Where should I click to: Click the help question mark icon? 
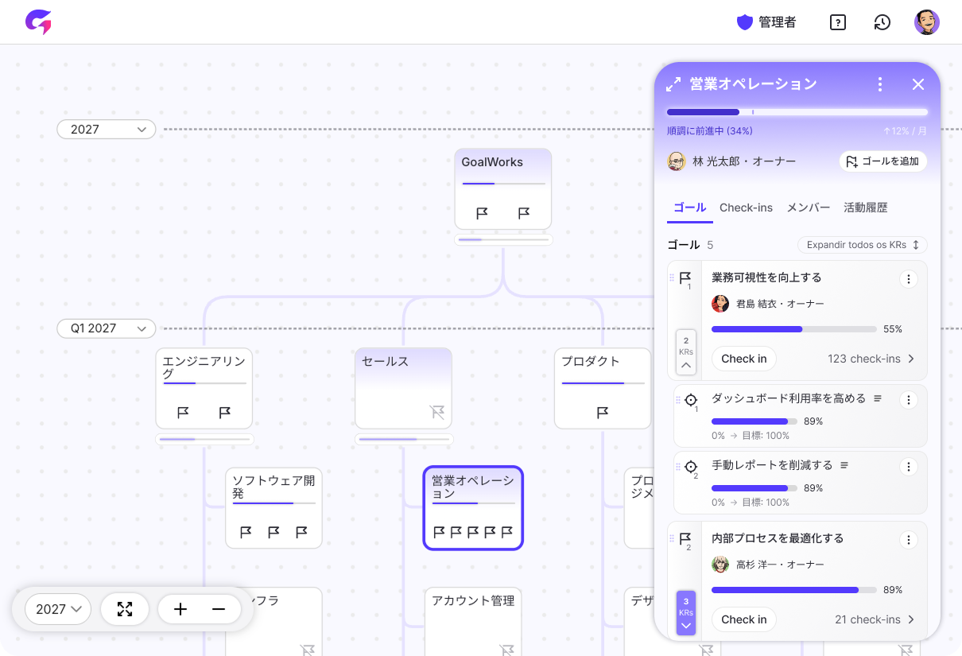[837, 22]
